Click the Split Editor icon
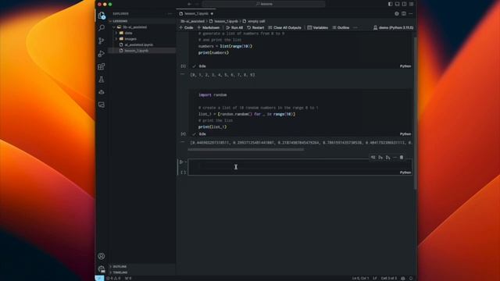The height and width of the screenshot is (281, 500). pos(404,14)
